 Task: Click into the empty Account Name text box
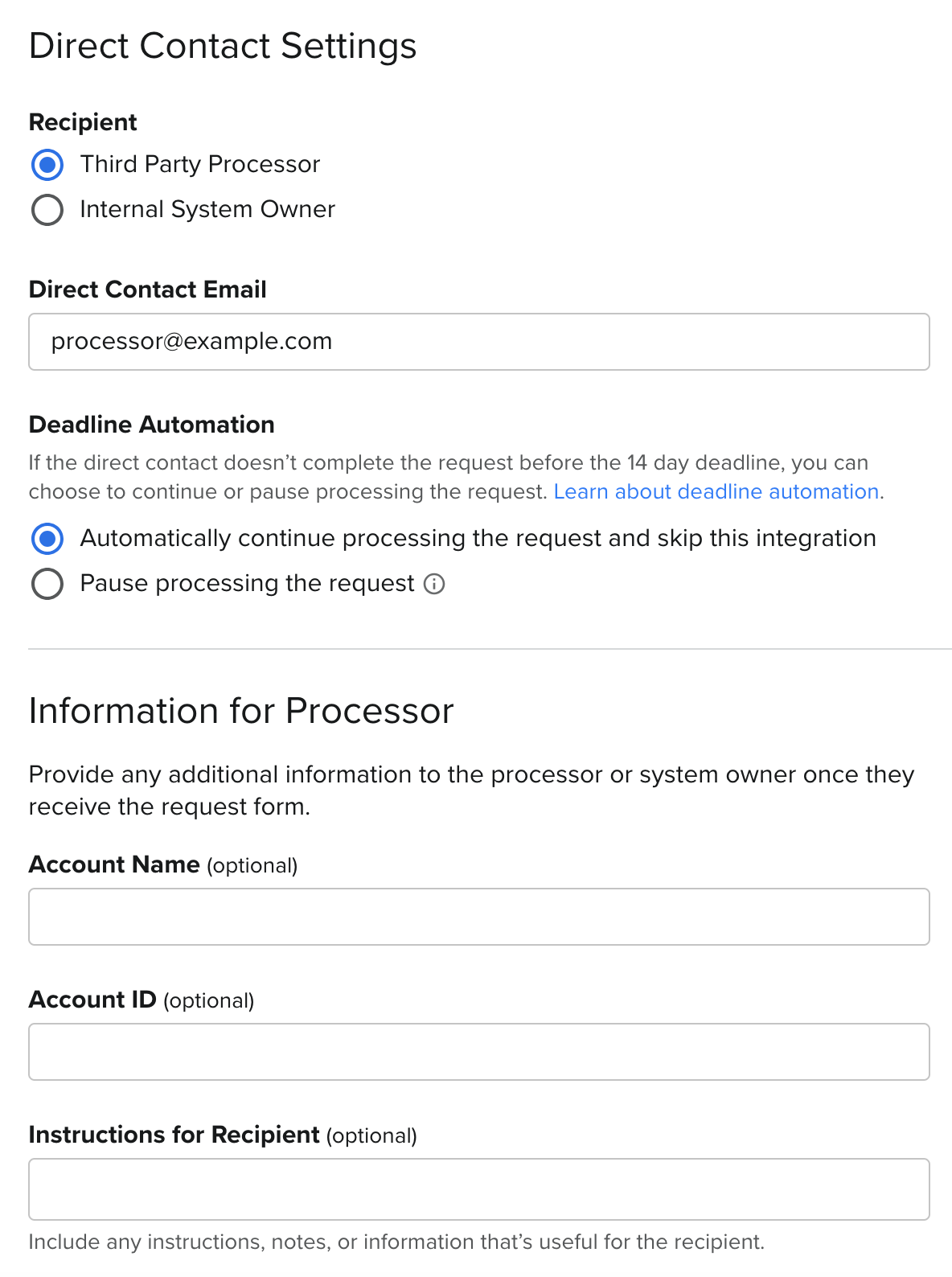point(479,917)
